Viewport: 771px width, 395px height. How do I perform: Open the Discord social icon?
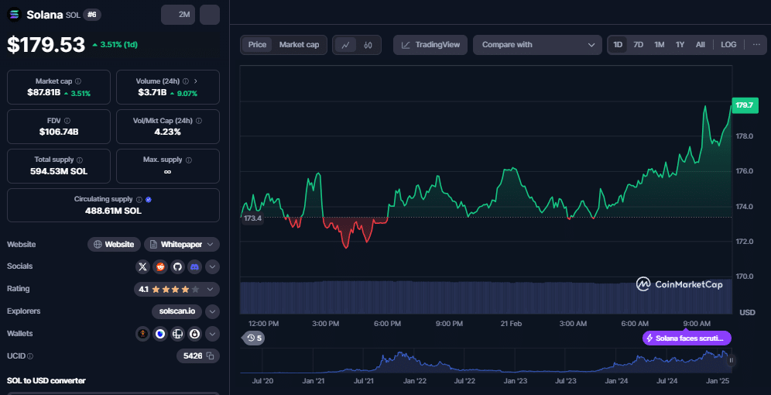pos(195,266)
